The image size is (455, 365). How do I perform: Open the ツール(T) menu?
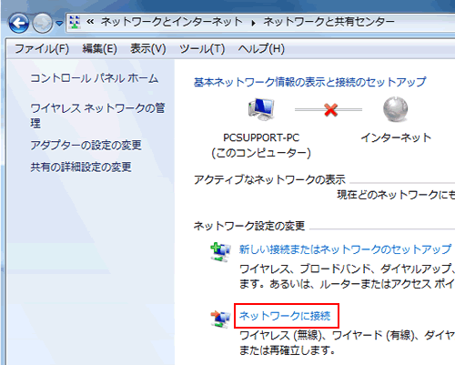tap(202, 49)
